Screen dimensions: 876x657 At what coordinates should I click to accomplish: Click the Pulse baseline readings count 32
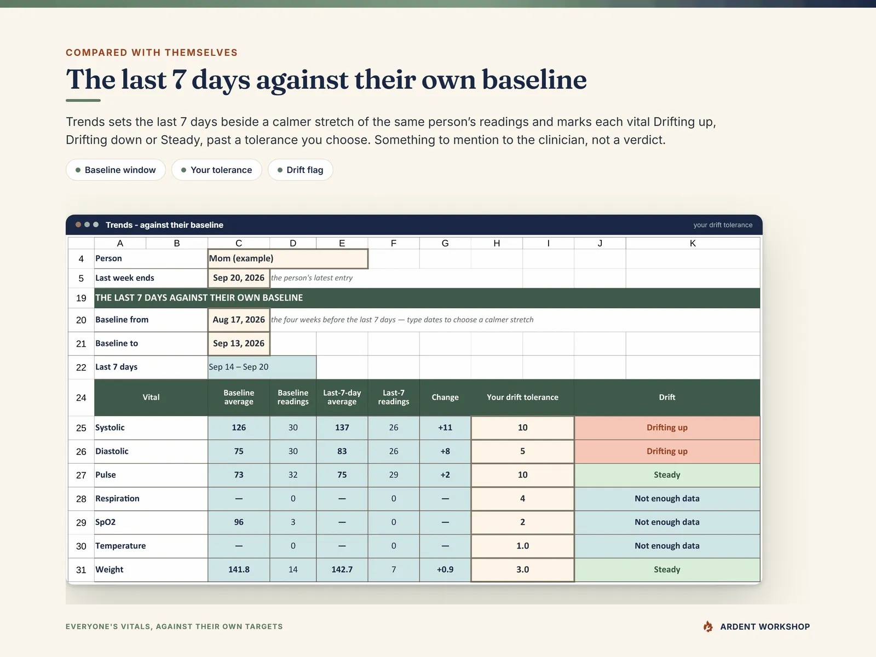[293, 475]
